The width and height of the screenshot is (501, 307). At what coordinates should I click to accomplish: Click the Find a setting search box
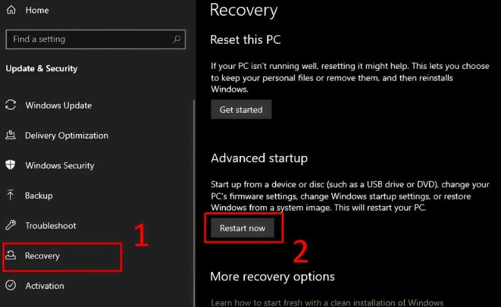coord(96,39)
